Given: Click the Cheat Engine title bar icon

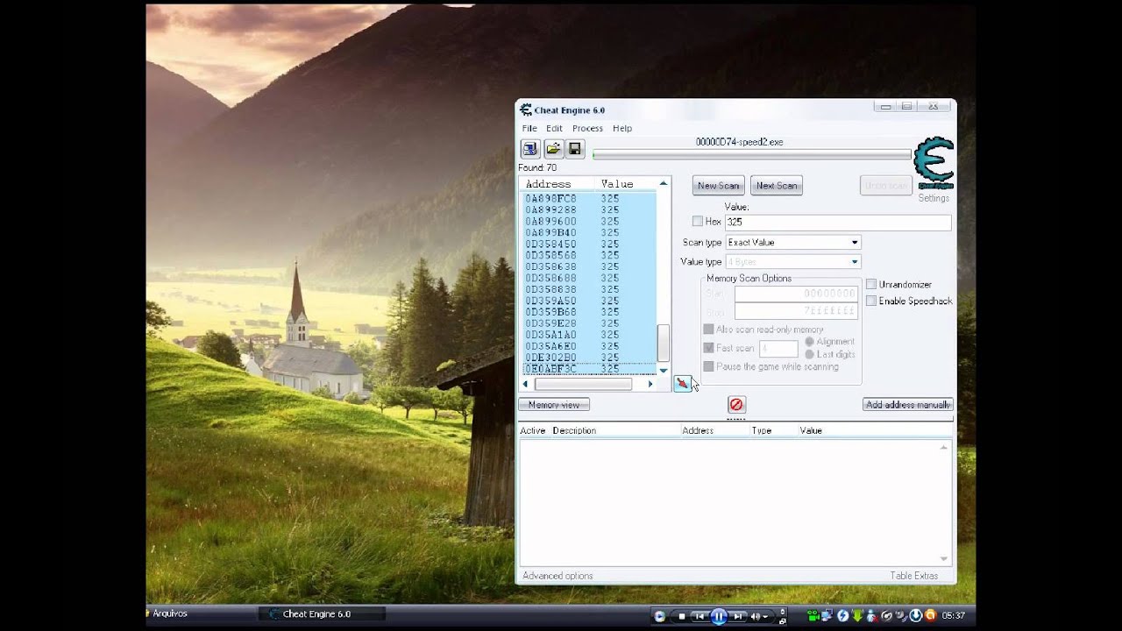Looking at the screenshot, I should tap(526, 110).
